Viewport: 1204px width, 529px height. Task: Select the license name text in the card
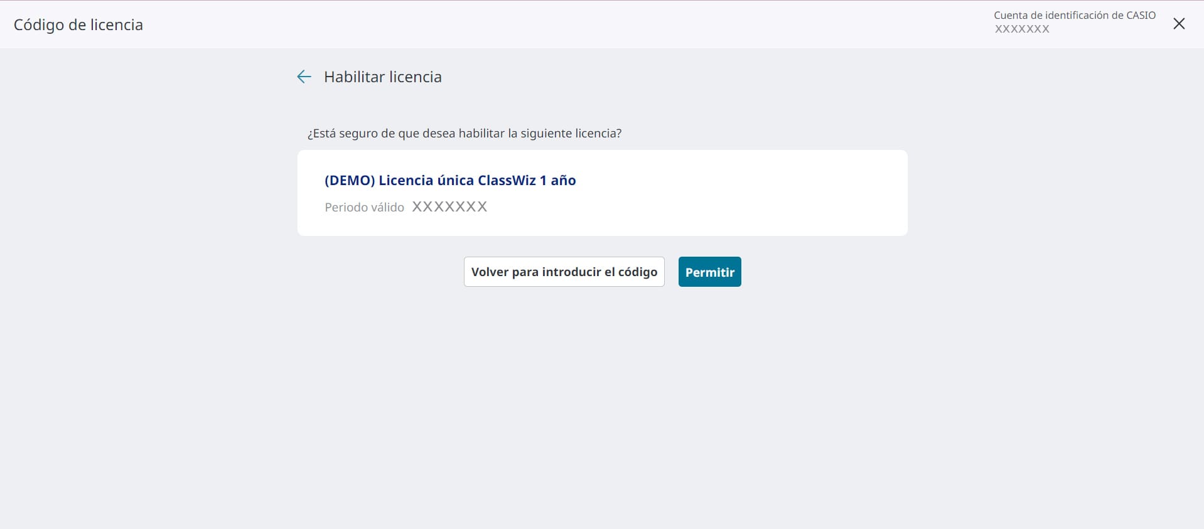tap(449, 180)
